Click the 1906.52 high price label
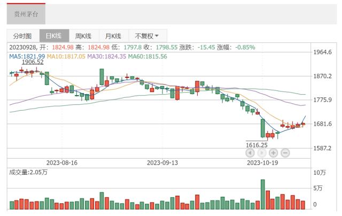The image size is (342, 216). click(x=33, y=62)
